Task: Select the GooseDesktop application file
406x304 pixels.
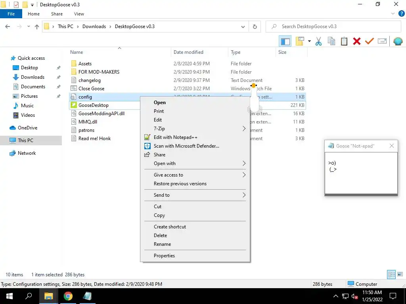Action: (x=93, y=105)
